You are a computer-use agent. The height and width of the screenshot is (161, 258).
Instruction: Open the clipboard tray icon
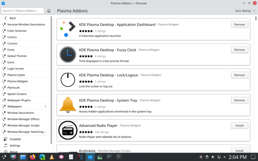207,157
